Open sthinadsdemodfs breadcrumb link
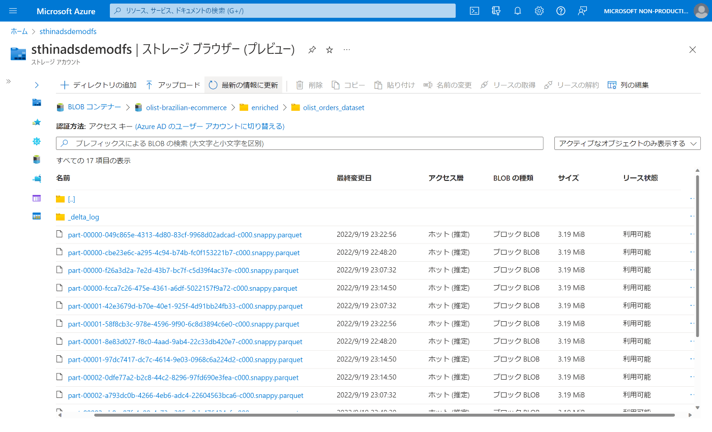Image resolution: width=712 pixels, height=432 pixels. pos(68,32)
